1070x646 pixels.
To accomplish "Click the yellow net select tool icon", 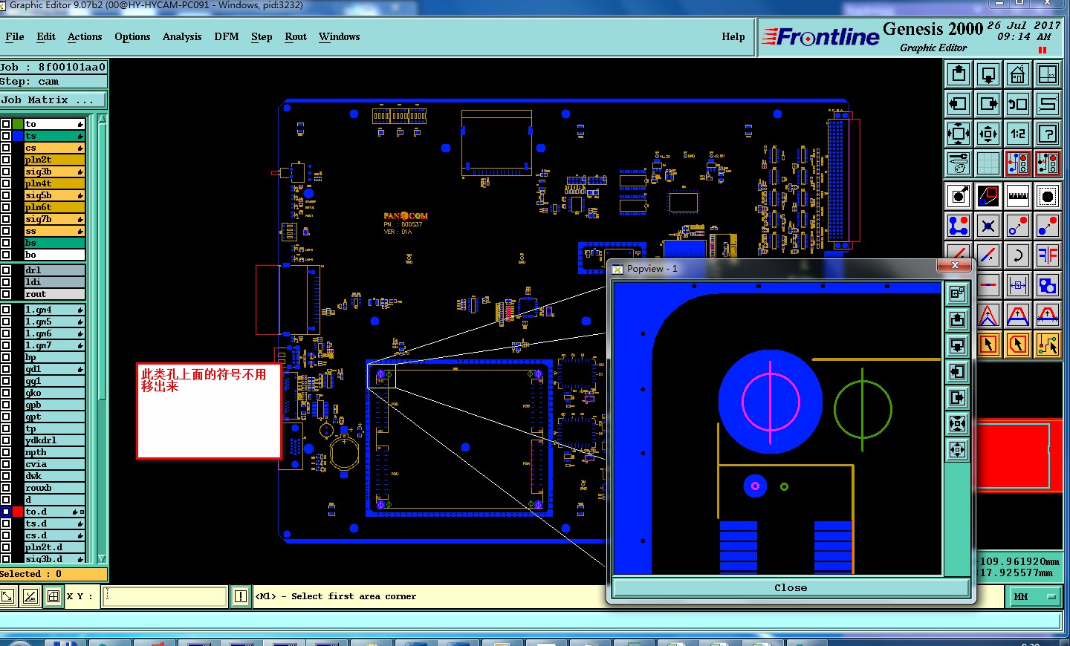I will 1048,345.
